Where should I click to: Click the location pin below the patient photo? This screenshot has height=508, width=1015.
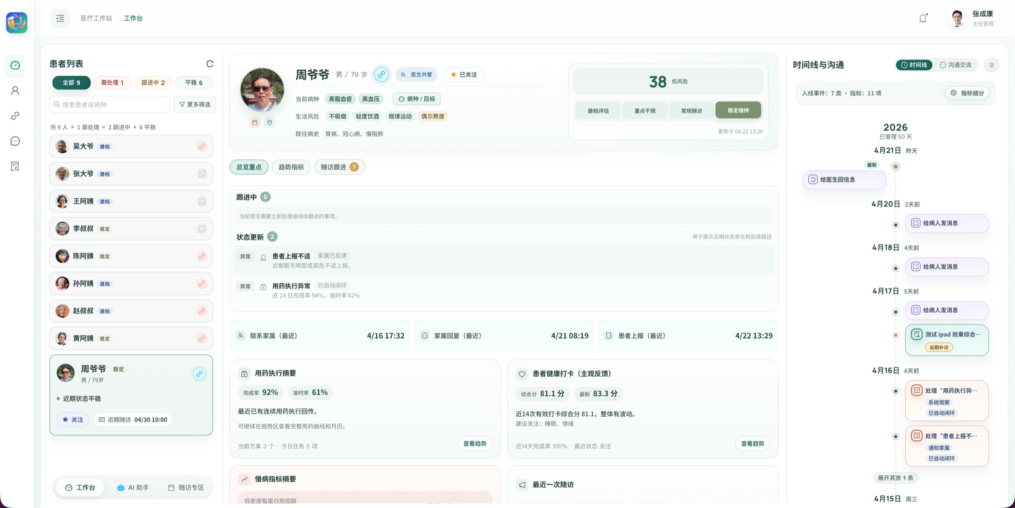tap(270, 123)
